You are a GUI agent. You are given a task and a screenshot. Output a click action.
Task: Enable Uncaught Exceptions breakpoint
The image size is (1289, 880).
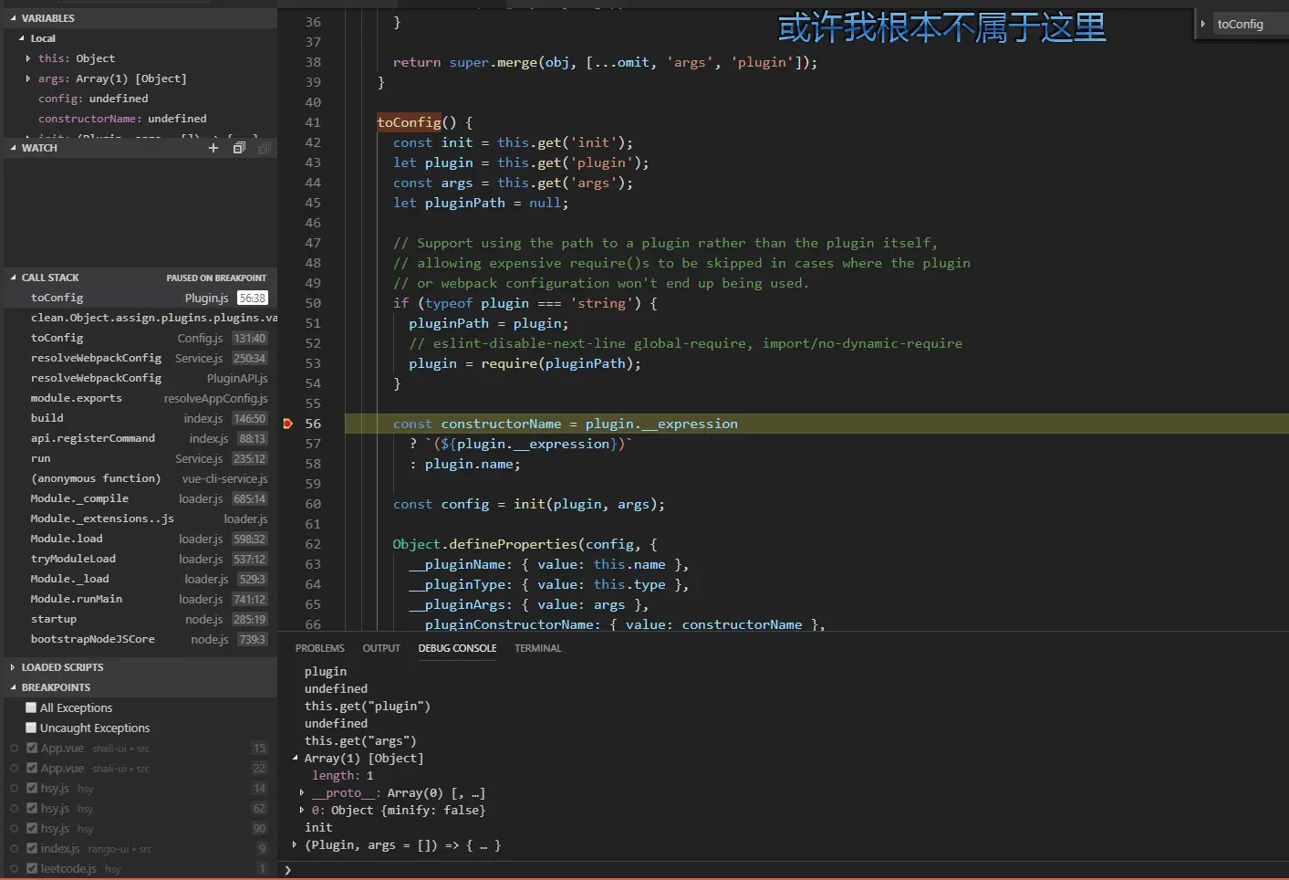click(32, 728)
